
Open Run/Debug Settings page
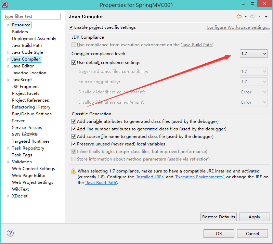pos(32,114)
